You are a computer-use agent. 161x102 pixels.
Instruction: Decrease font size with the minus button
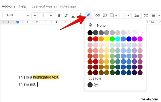click(x=35, y=15)
